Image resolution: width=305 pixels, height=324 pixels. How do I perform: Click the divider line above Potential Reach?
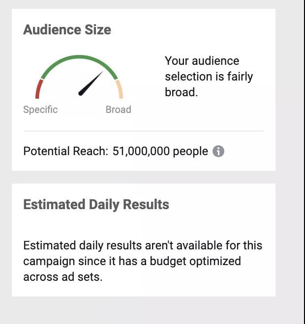point(143,131)
